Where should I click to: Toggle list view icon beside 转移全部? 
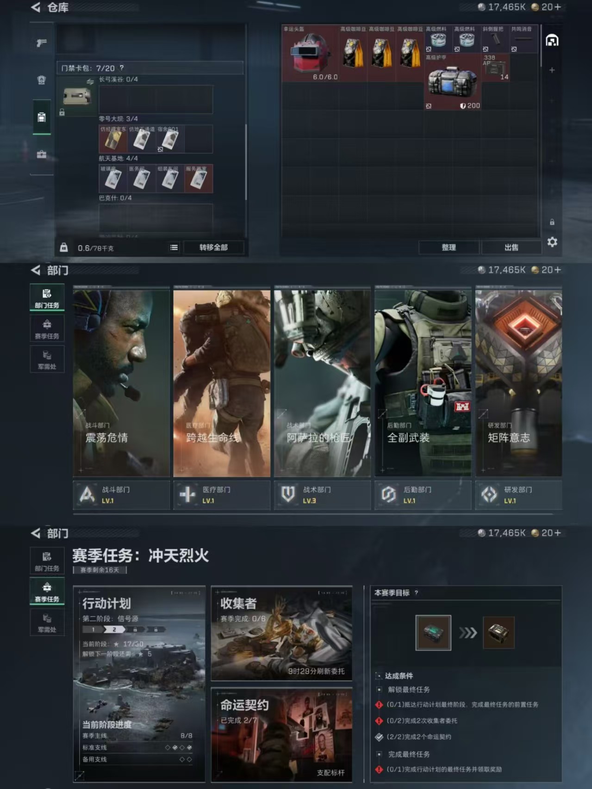click(x=174, y=247)
